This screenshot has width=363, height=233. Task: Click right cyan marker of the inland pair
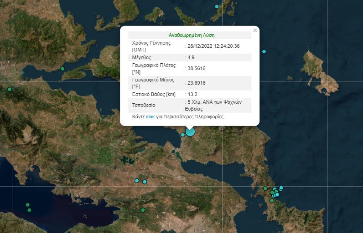145,182
